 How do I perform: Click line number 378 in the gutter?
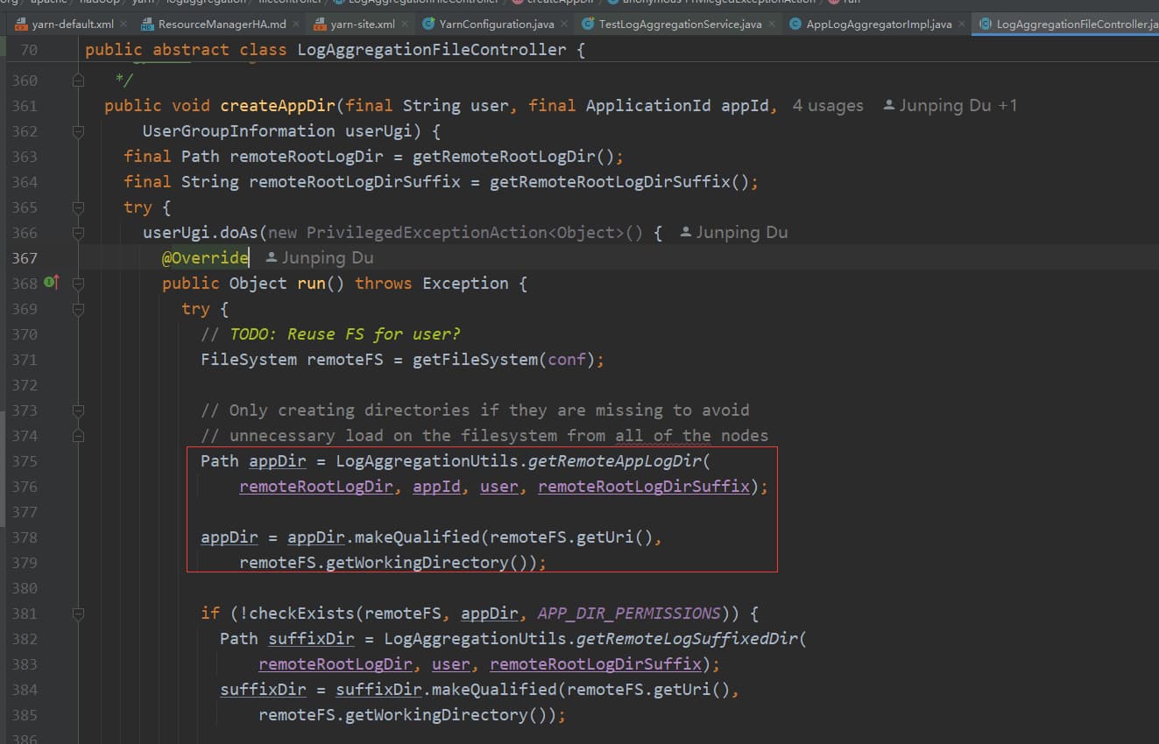coord(25,537)
